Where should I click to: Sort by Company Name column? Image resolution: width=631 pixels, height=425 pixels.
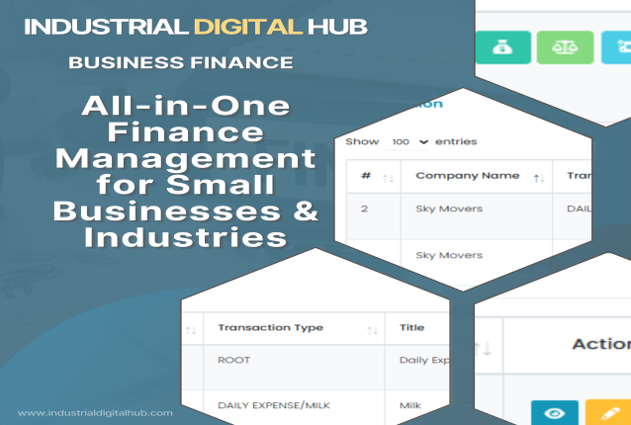(539, 178)
